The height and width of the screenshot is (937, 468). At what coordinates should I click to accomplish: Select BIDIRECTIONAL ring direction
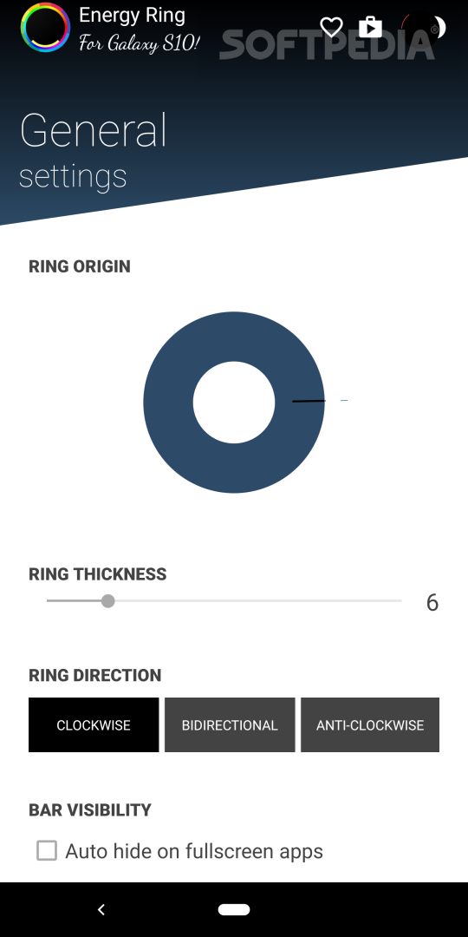point(230,724)
